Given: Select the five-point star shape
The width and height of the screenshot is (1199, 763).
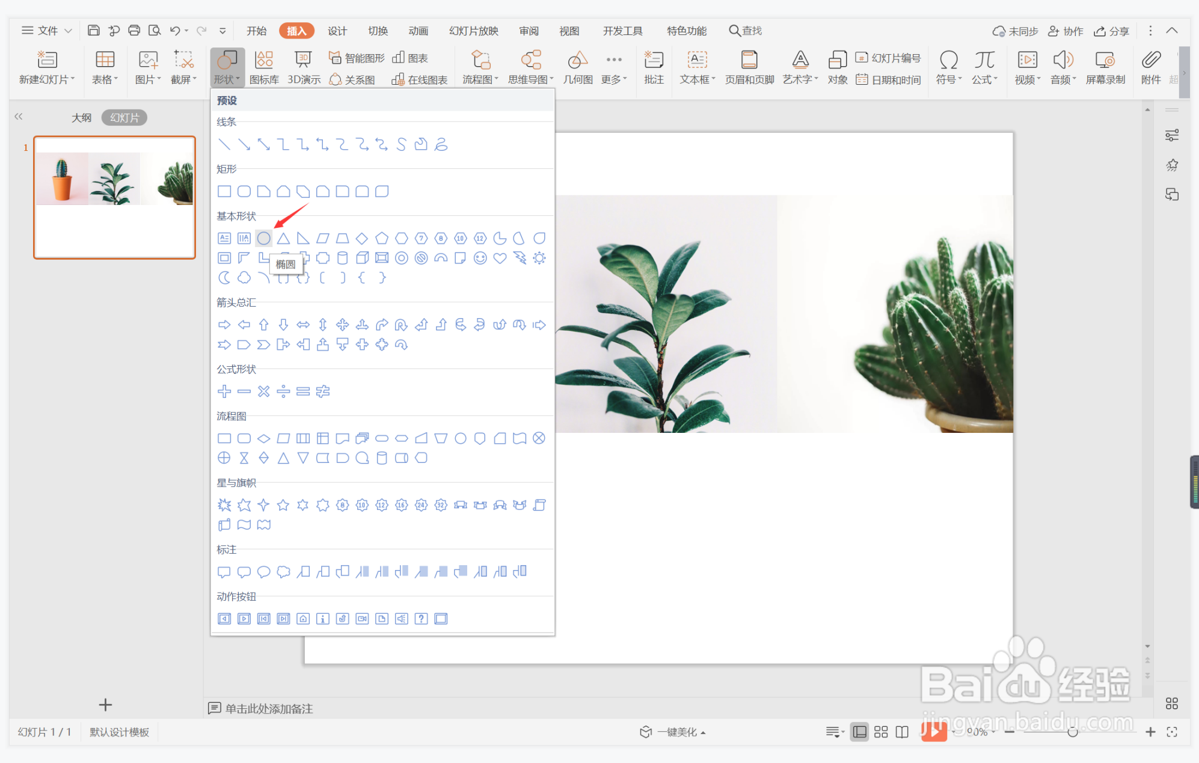Looking at the screenshot, I should click(283, 505).
